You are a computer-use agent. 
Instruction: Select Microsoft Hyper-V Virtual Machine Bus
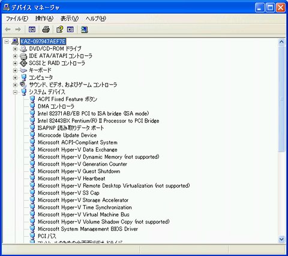click(83, 215)
